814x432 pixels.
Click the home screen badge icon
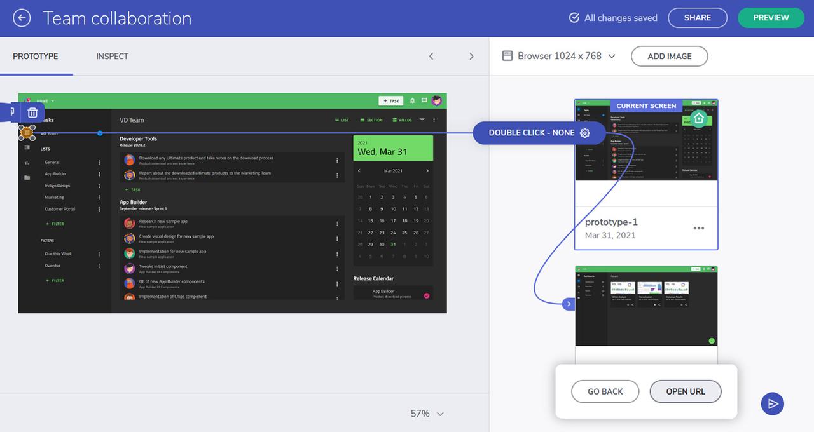coord(699,118)
